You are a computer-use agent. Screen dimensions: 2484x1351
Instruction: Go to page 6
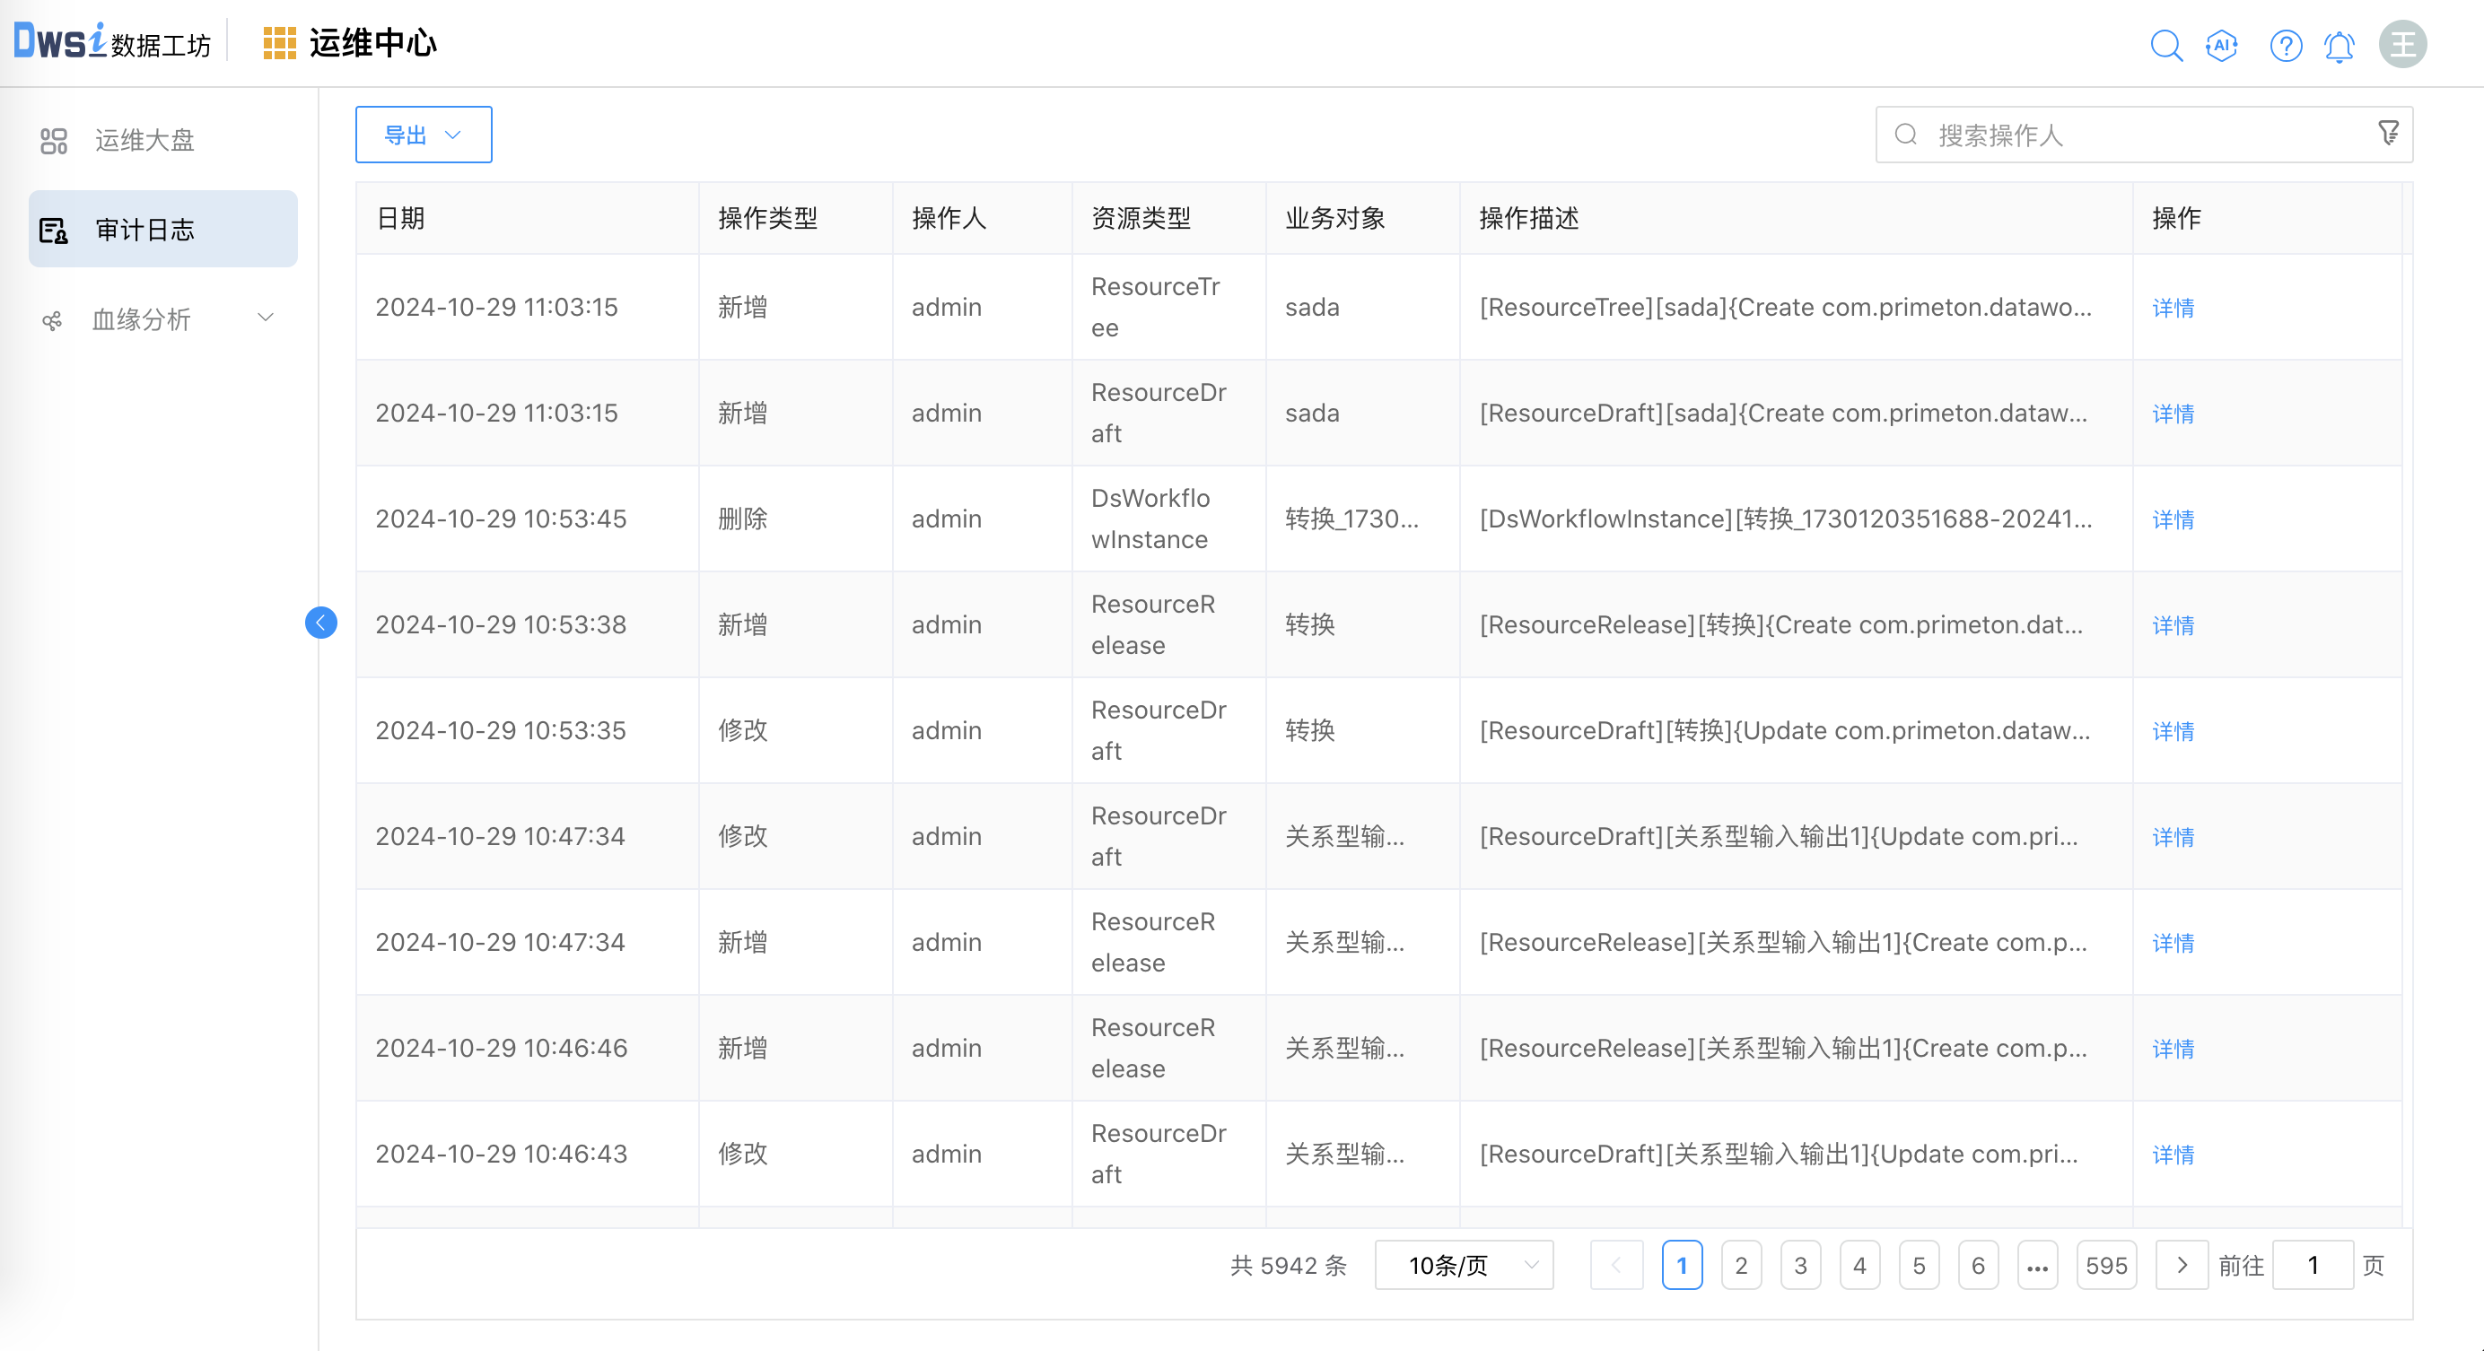point(1978,1265)
